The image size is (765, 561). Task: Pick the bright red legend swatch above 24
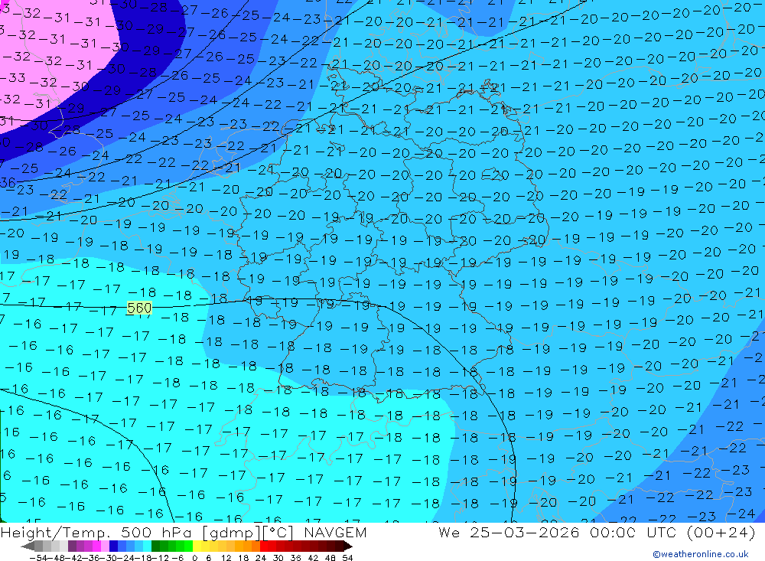(x=263, y=546)
